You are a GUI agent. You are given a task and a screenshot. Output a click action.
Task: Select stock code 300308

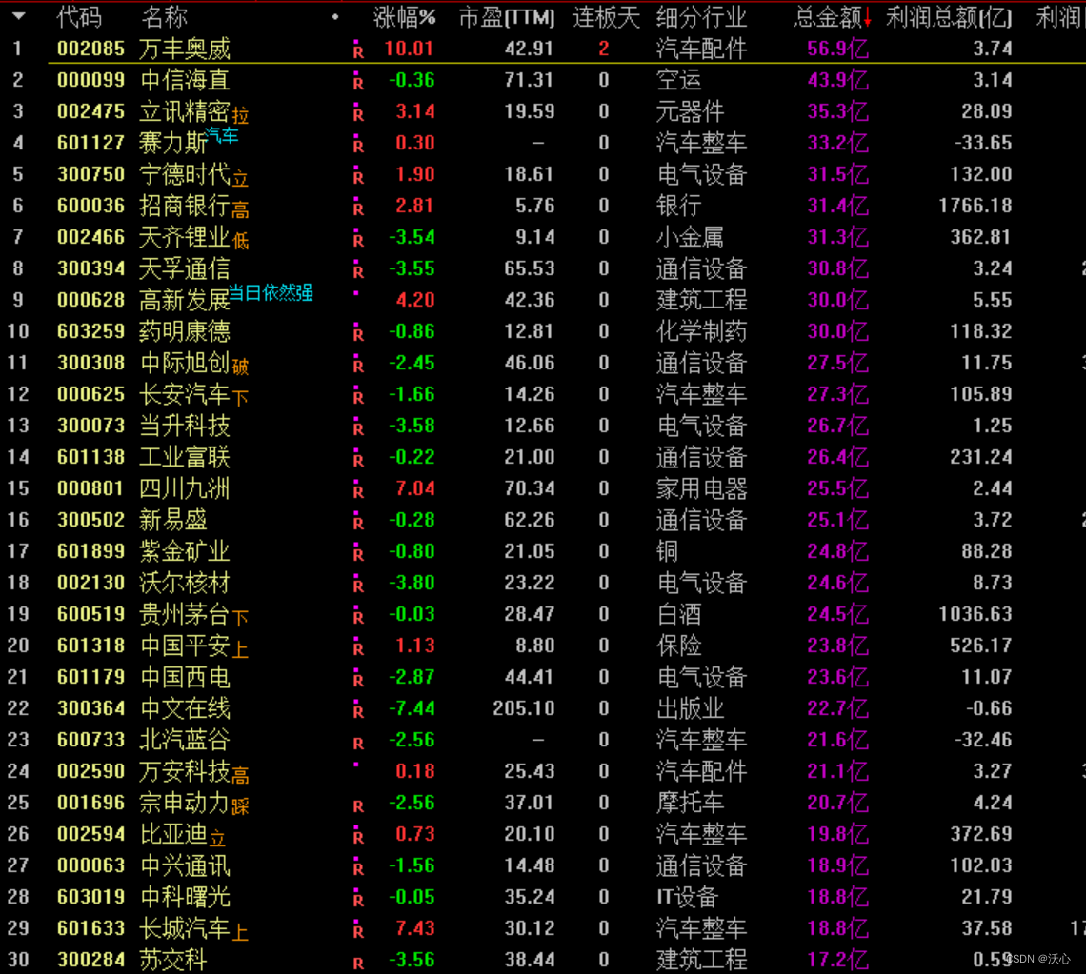point(90,363)
